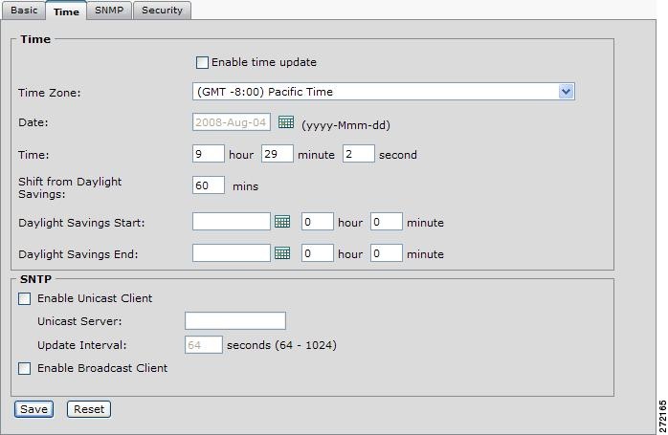Viewport: 668px width, 435px height.
Task: Click the Save button
Action: pyautogui.click(x=33, y=409)
